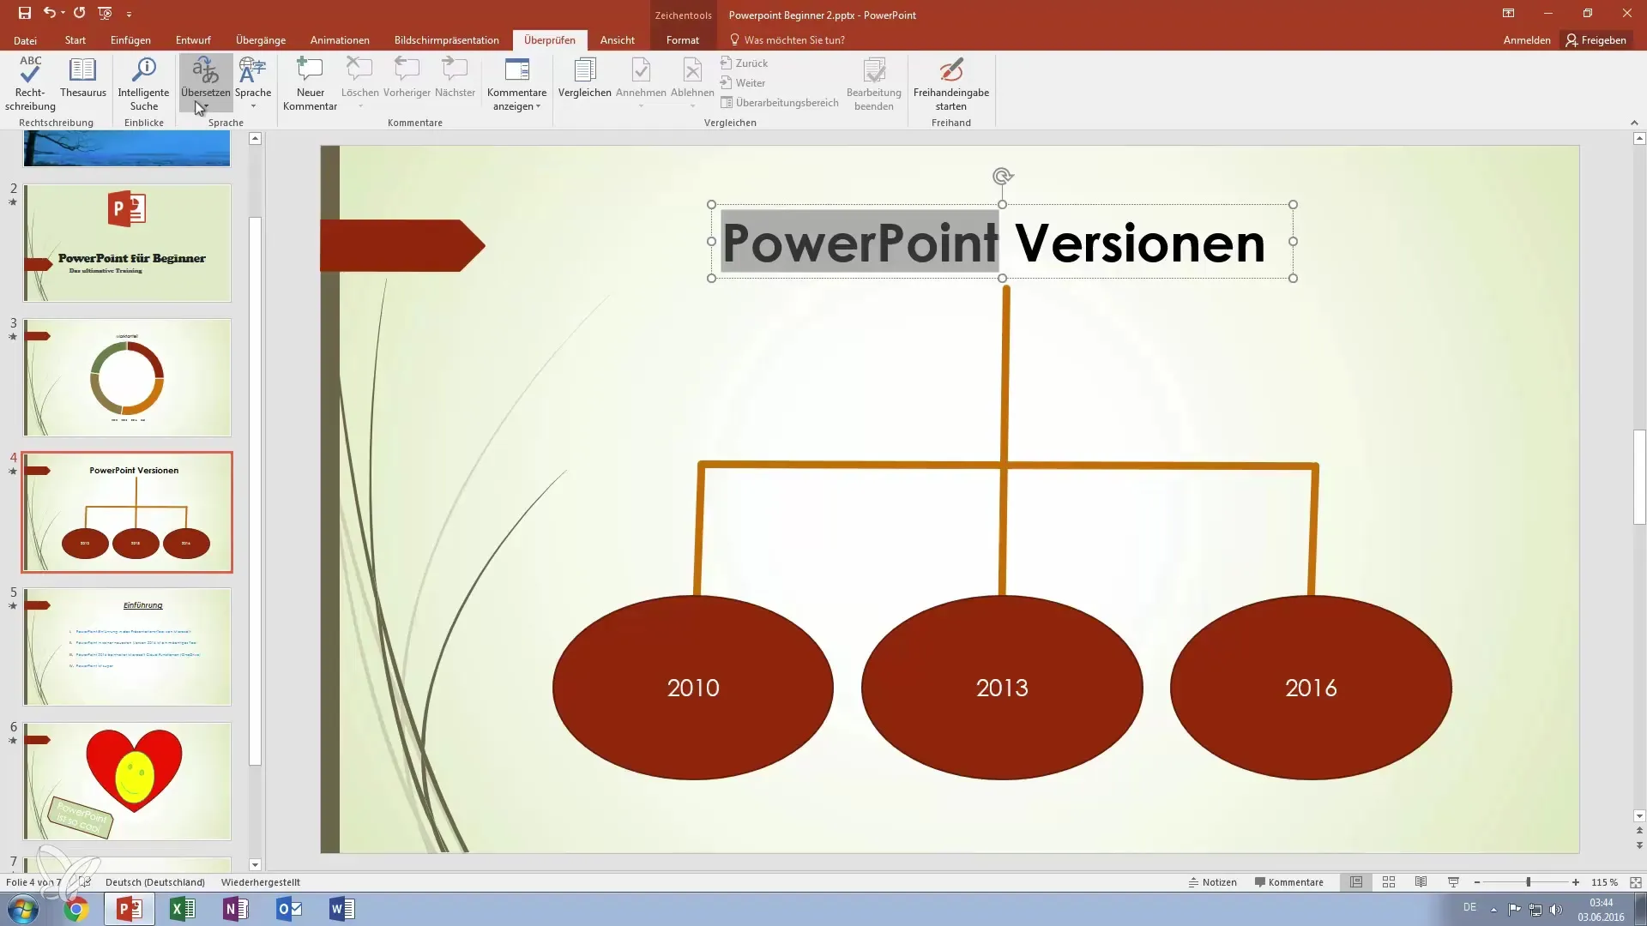Open the Sprache dropdown menu
The image size is (1647, 926).
click(253, 106)
